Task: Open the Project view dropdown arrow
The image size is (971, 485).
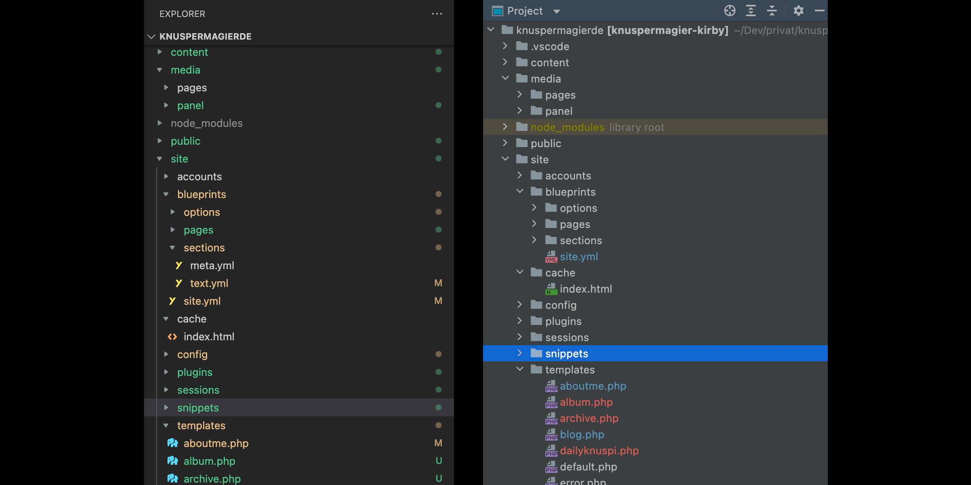Action: point(557,11)
